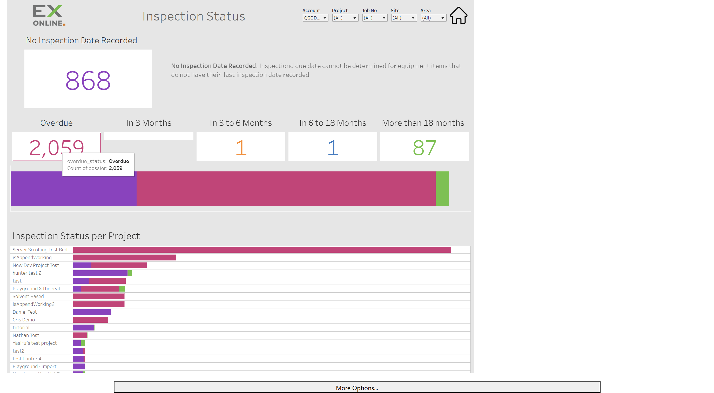This screenshot has height=393, width=714.
Task: Click the New Dev Project Test label
Action: pyautogui.click(x=36, y=265)
